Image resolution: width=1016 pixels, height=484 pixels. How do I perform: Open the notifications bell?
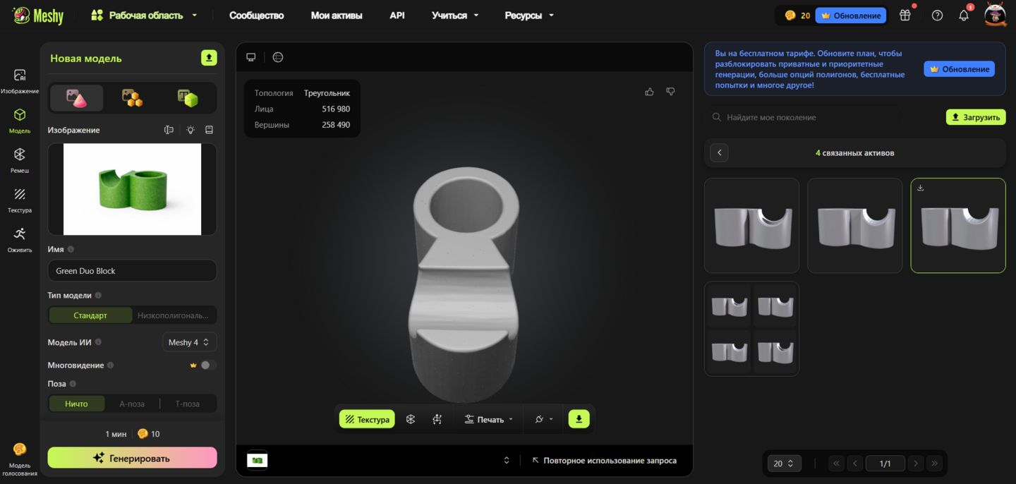(964, 15)
